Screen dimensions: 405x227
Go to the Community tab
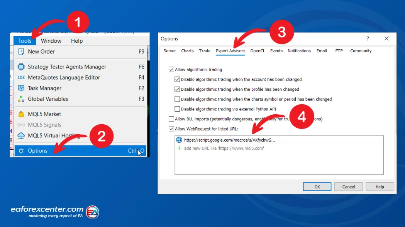[361, 51]
